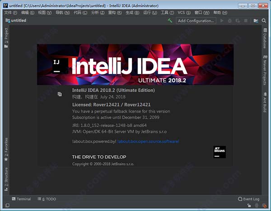Click the copy about-info icon
The width and height of the screenshot is (271, 211).
[x=60, y=94]
